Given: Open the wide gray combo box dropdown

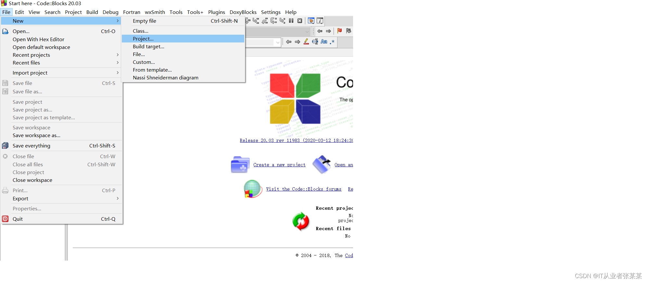Looking at the screenshot, I should click(307, 31).
